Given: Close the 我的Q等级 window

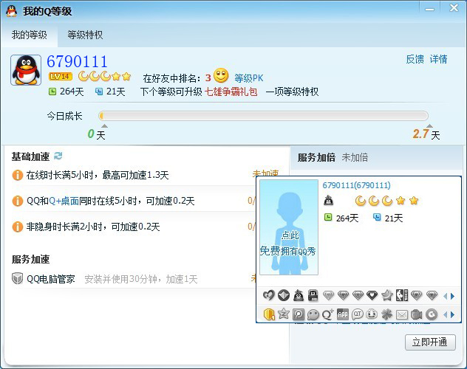Looking at the screenshot, I should coord(454,7).
